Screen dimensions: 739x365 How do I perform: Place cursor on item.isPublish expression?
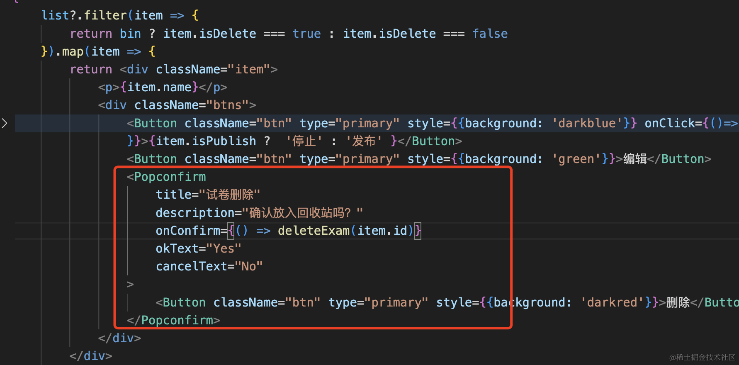click(x=206, y=141)
